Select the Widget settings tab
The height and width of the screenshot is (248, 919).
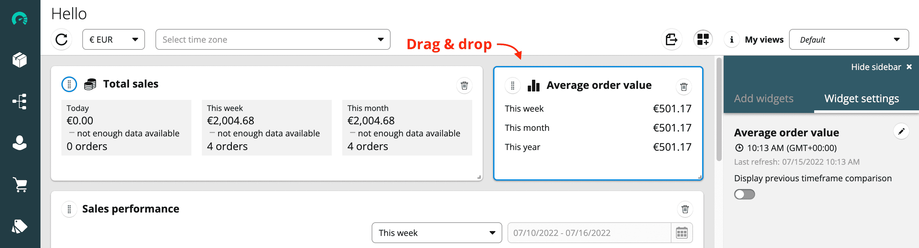tap(861, 98)
